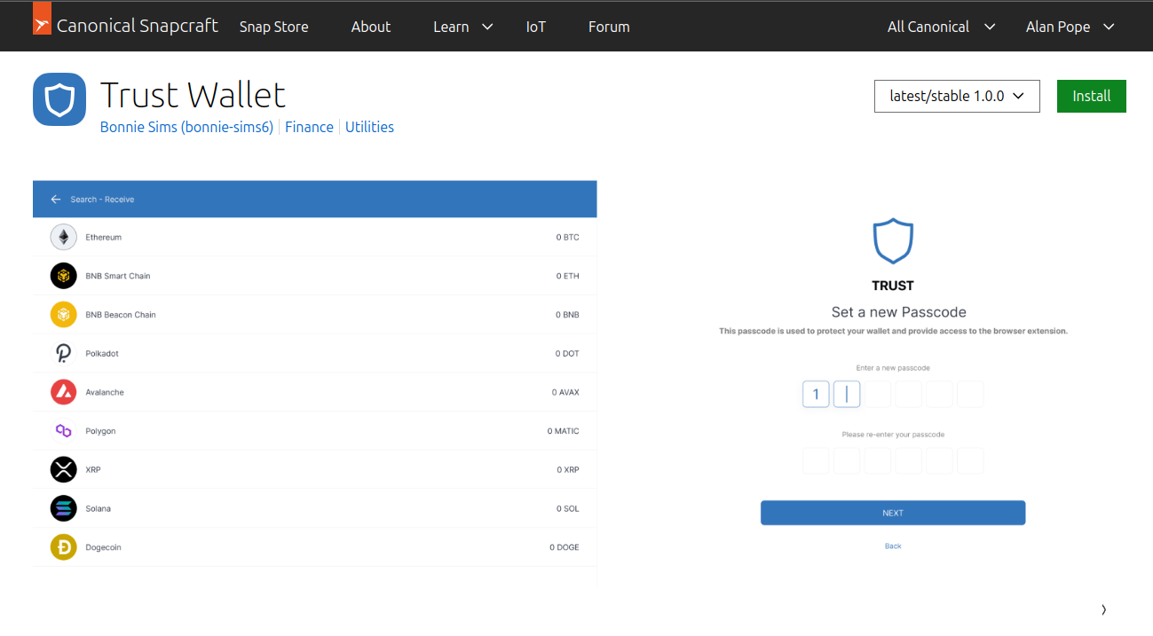Open the Finance category link
Image resolution: width=1153 pixels, height=636 pixels.
click(309, 127)
